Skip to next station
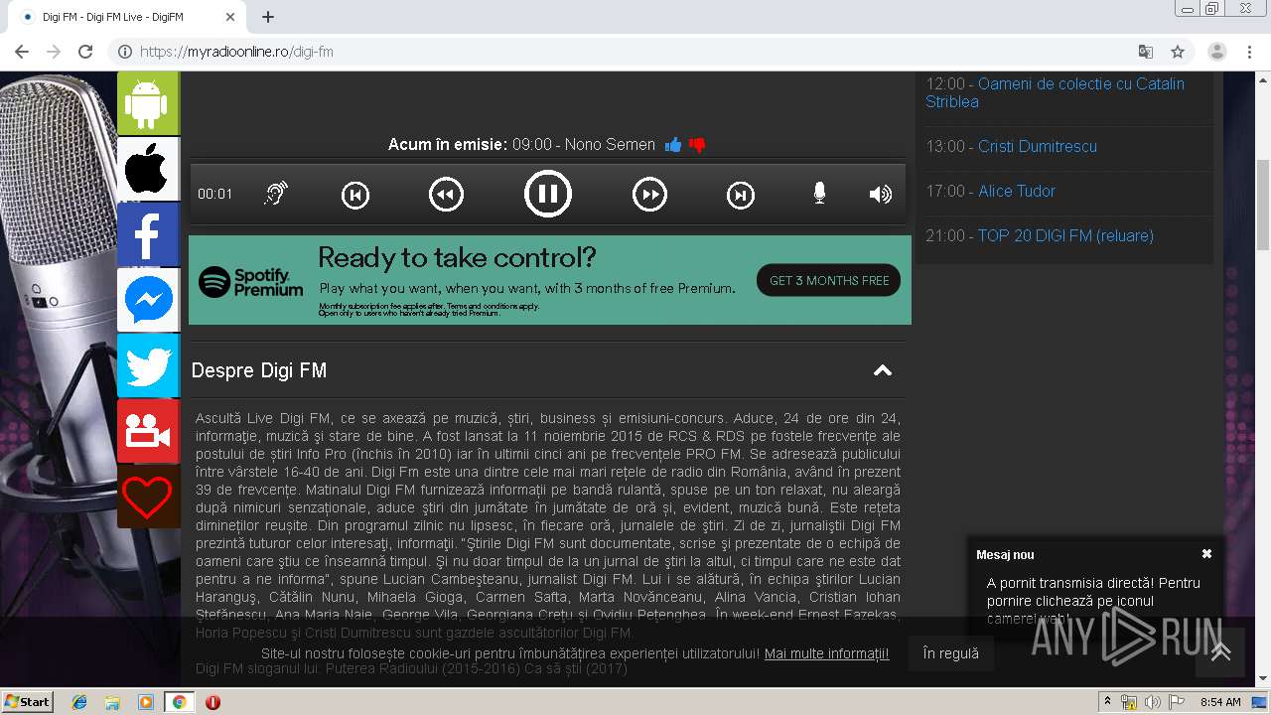 click(x=741, y=195)
